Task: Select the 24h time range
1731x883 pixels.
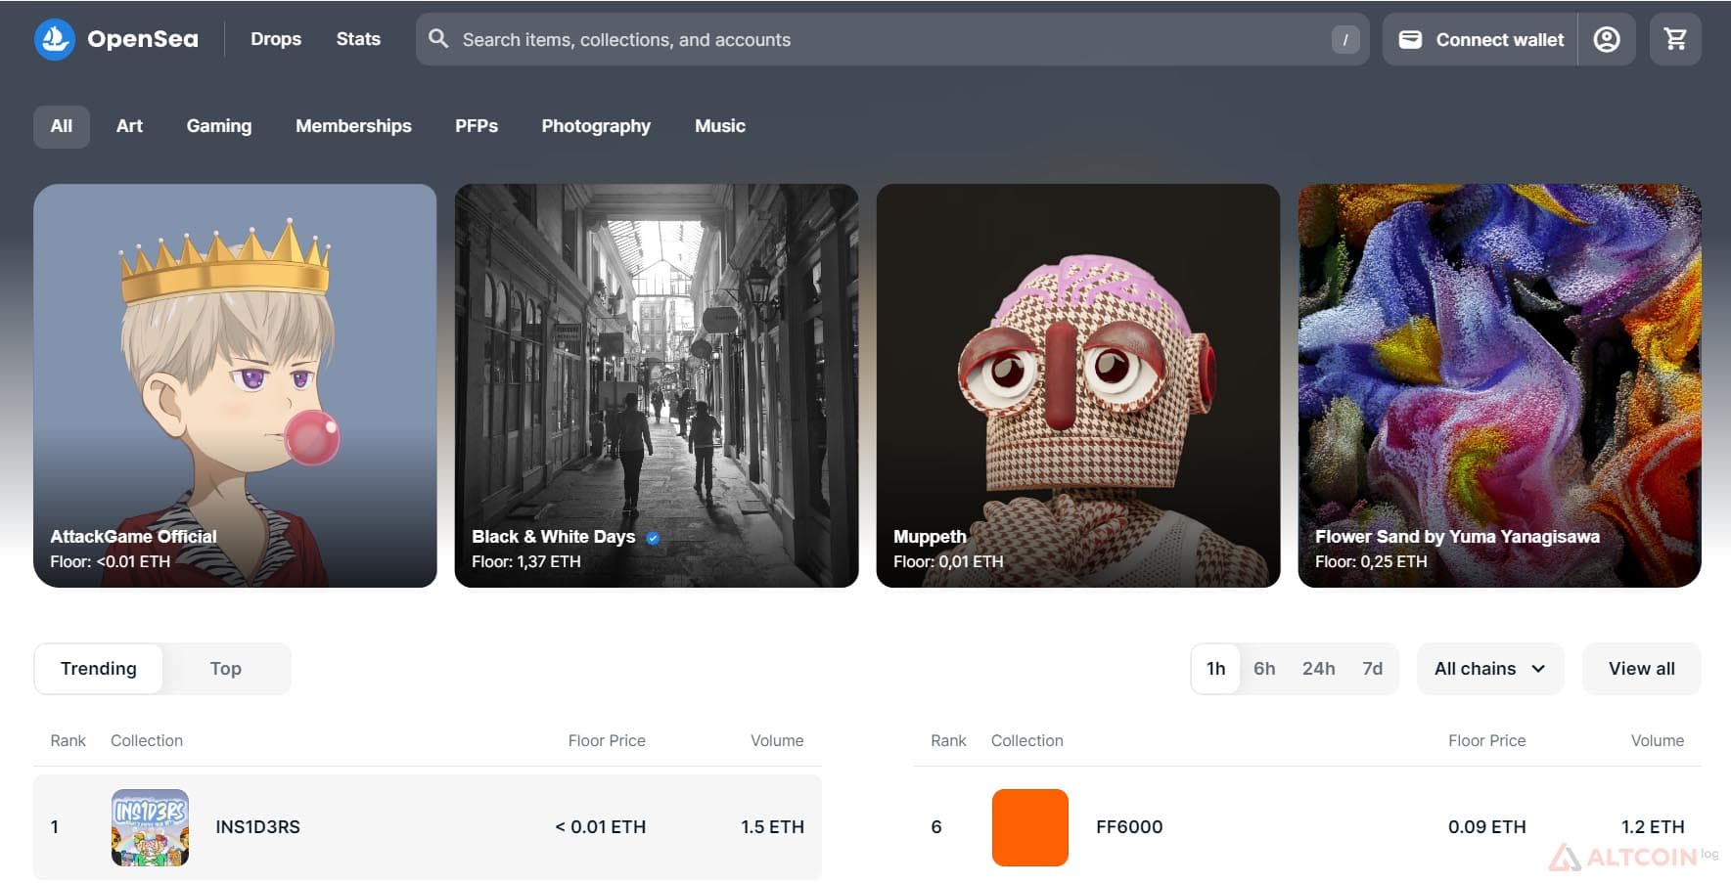Action: [1318, 669]
